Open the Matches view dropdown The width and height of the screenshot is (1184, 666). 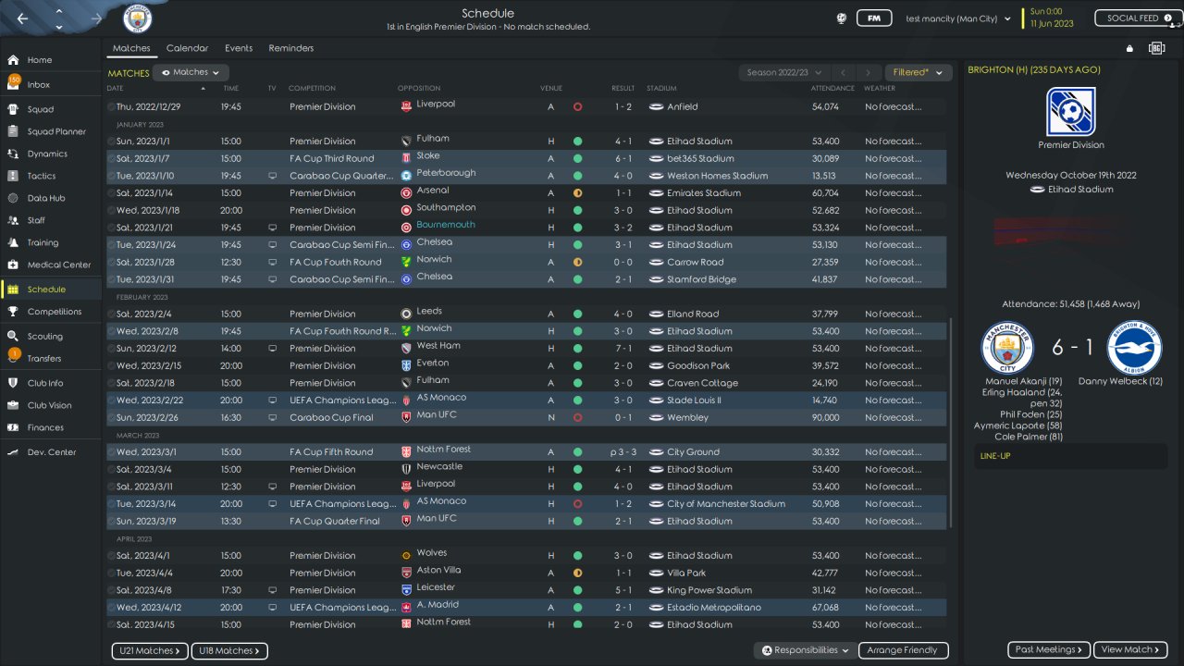point(191,72)
